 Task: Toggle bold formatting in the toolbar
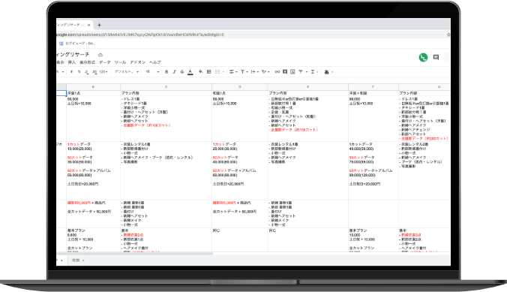pos(166,72)
